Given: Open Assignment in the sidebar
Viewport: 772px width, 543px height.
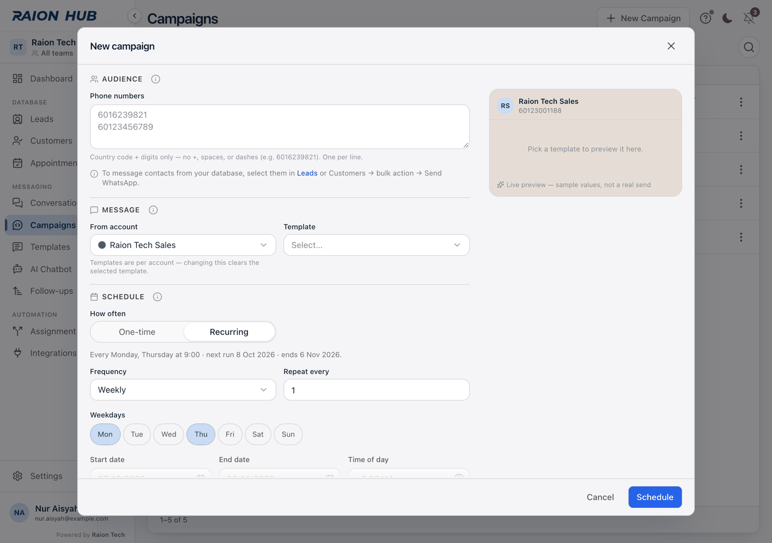Looking at the screenshot, I should pos(43,332).
